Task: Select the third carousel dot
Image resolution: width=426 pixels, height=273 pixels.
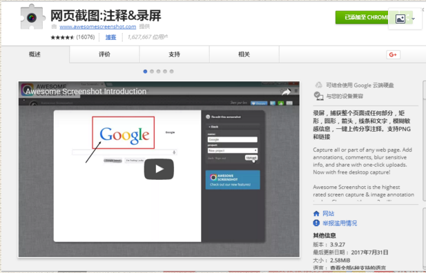Action: (158, 72)
